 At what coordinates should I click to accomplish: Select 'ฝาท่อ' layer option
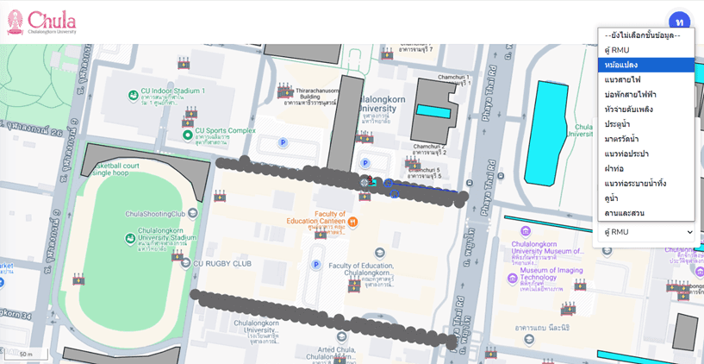click(x=646, y=168)
